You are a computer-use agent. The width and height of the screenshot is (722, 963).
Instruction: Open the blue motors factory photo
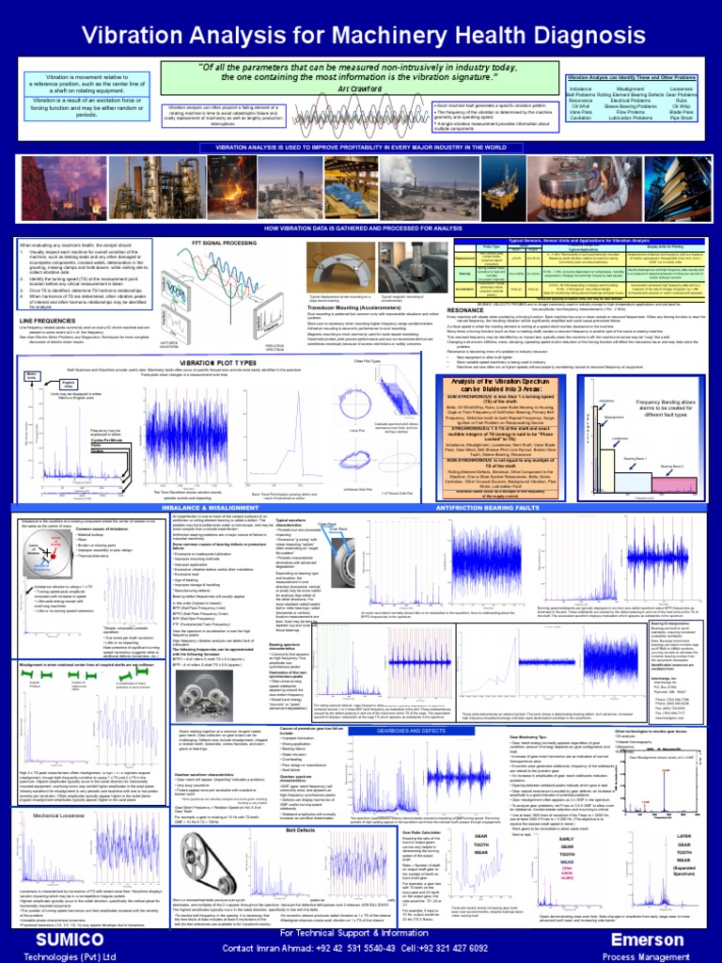coord(352,188)
